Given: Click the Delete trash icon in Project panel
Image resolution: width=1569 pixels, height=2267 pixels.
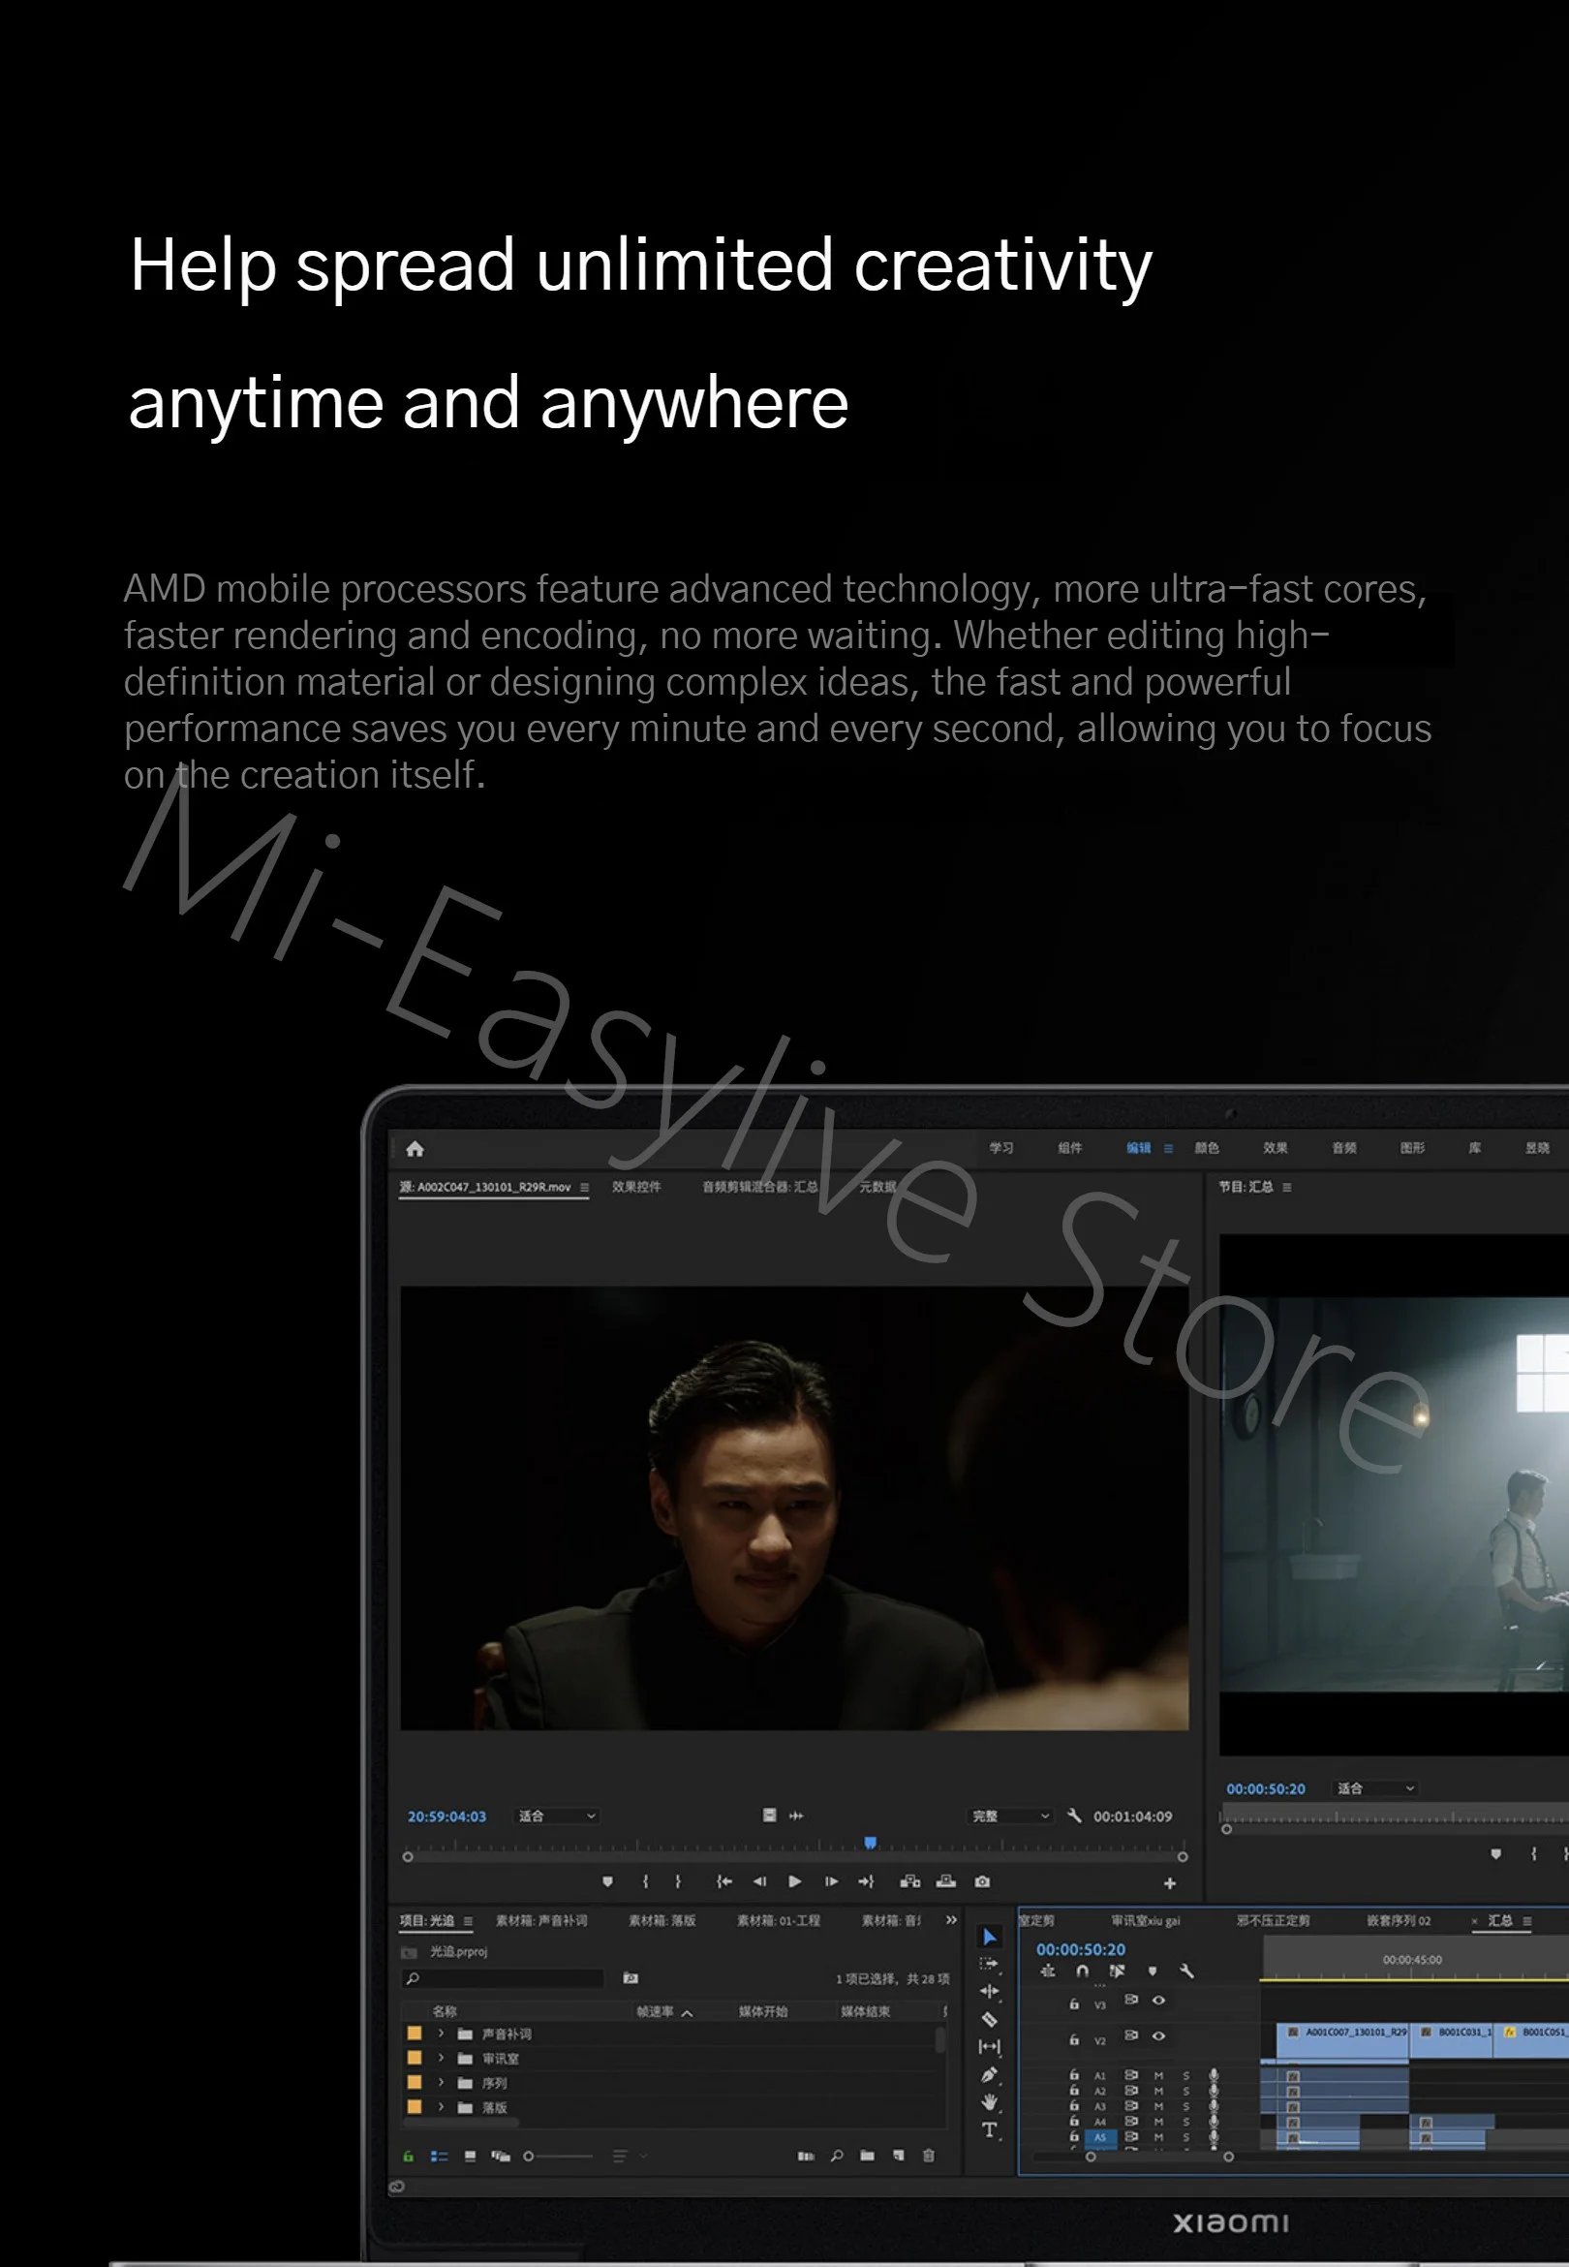Looking at the screenshot, I should pos(928,2156).
